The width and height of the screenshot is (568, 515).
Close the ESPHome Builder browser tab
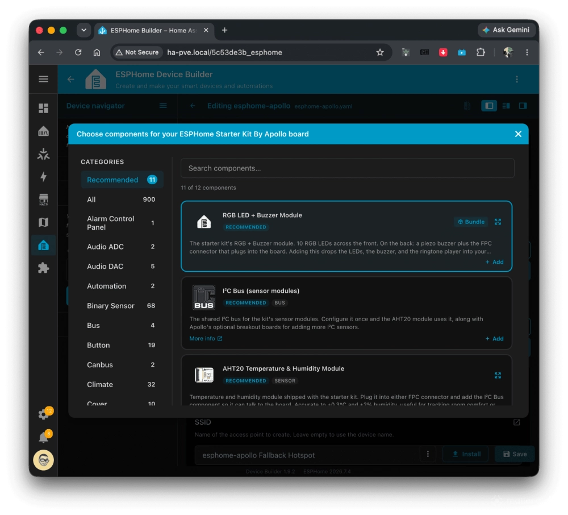point(206,30)
